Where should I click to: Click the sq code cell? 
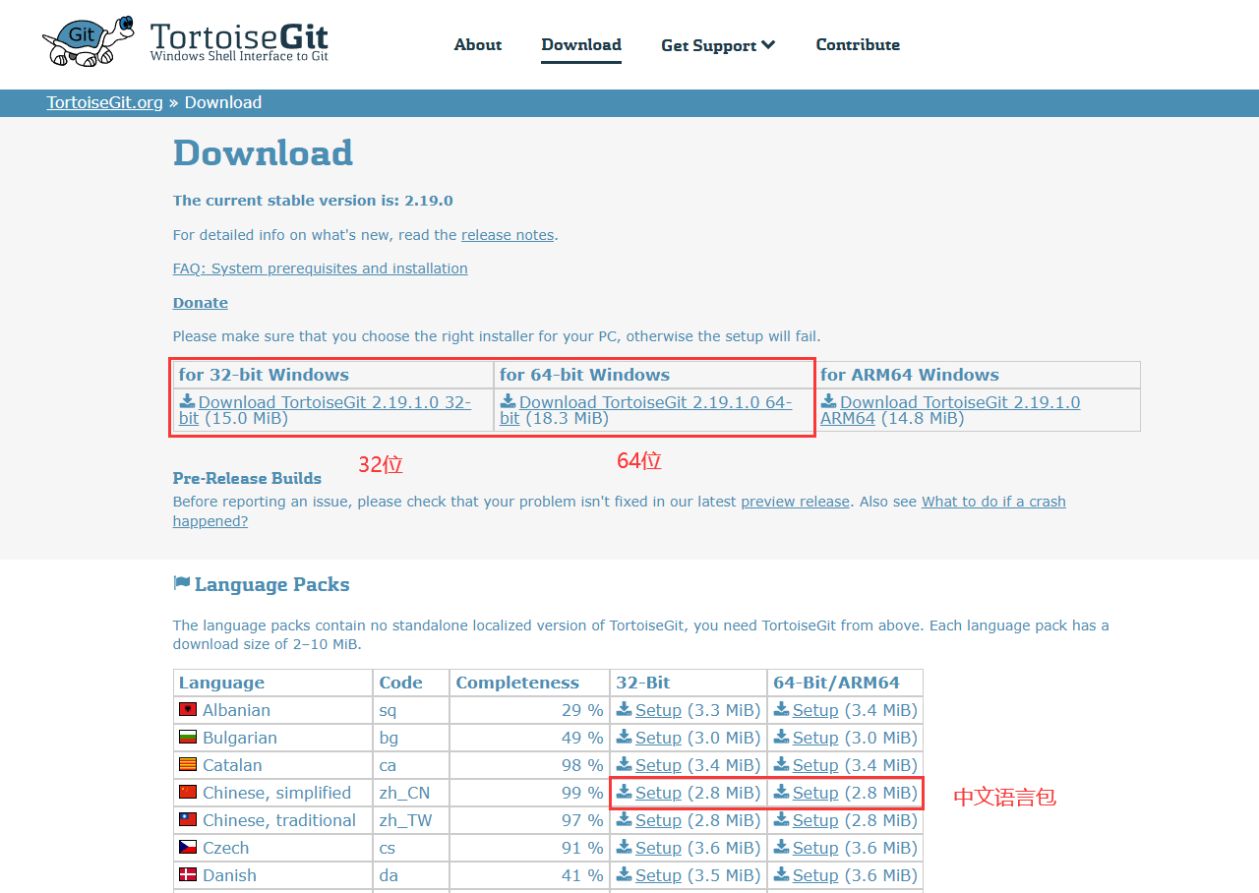coord(411,710)
